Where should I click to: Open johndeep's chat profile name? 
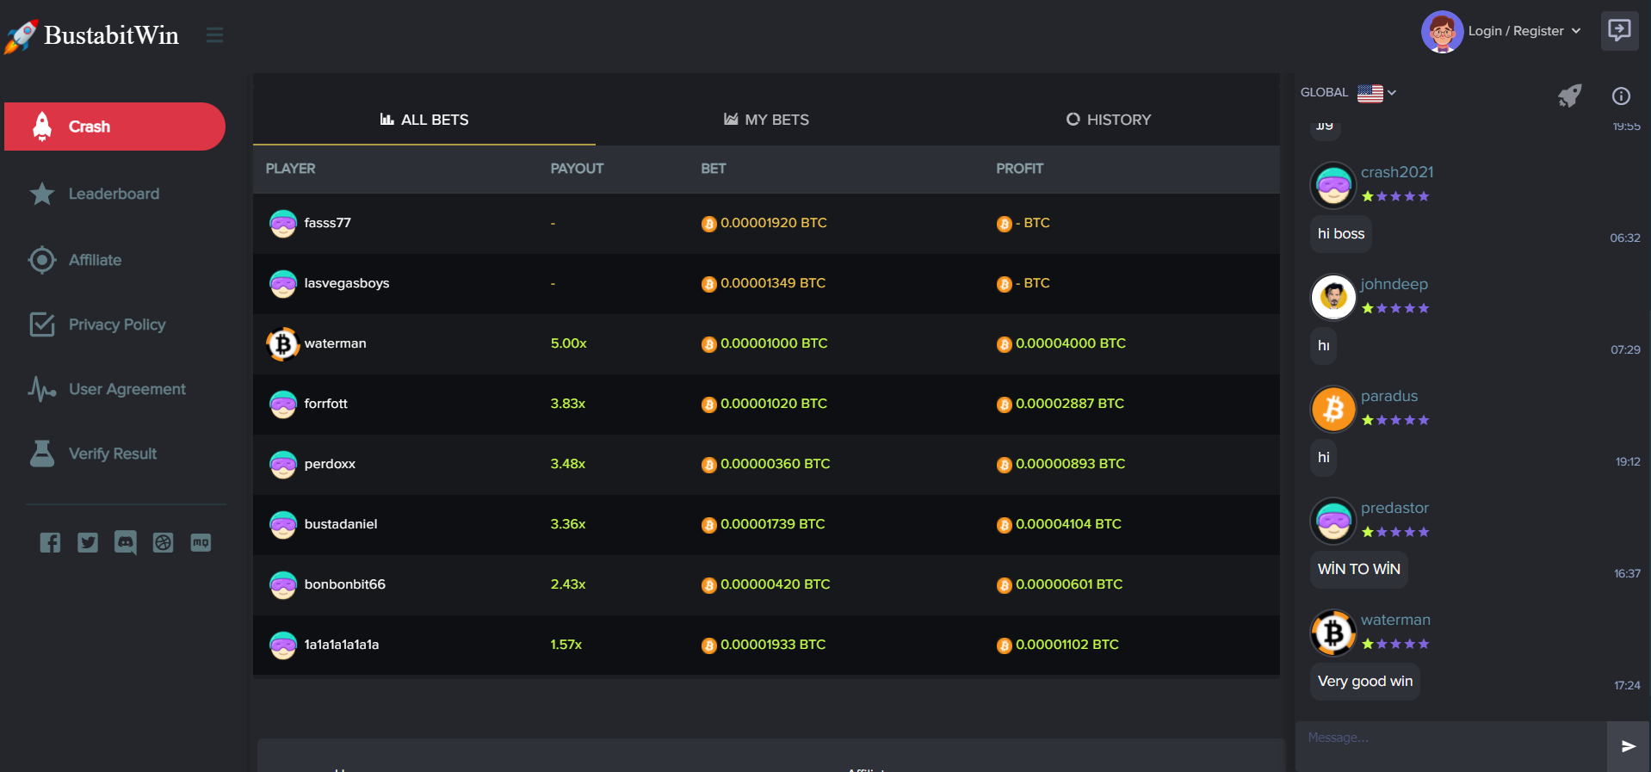click(x=1394, y=284)
